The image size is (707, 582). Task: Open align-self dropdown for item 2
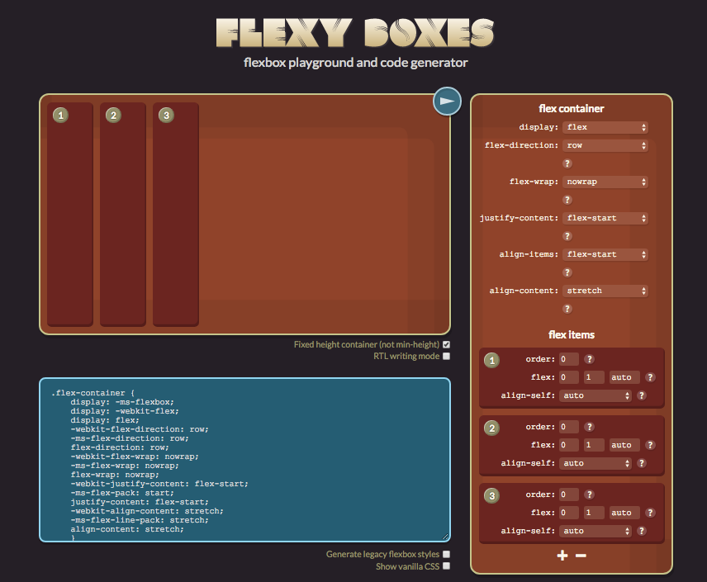coord(595,463)
